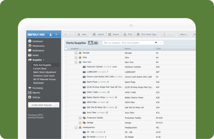The height and width of the screenshot is (139, 214).
Task: Click the plus icon beside user profile
Action: click(x=56, y=34)
